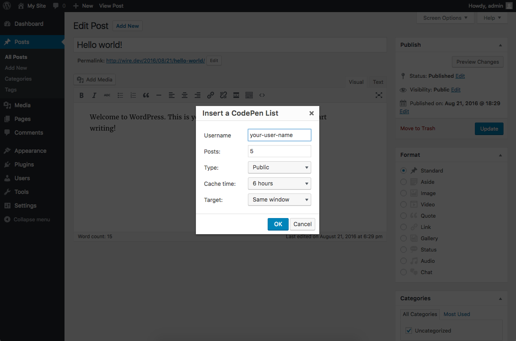Collapse the Categories meta box
516x341 pixels.
[500, 299]
